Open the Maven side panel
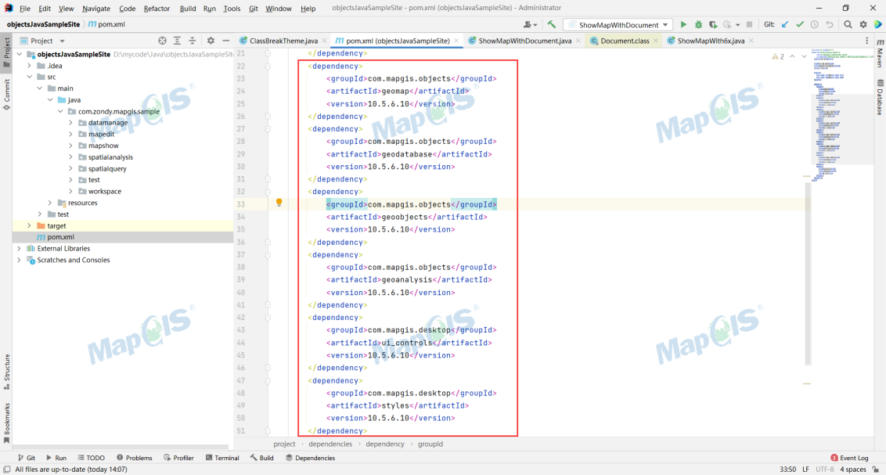 tap(880, 54)
